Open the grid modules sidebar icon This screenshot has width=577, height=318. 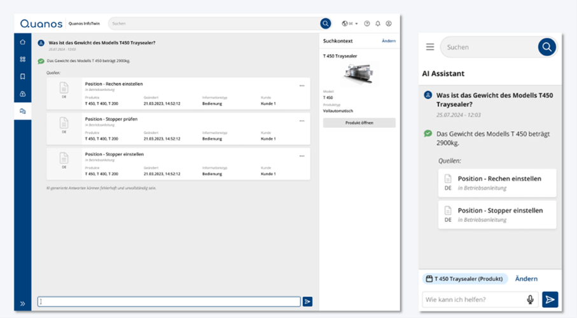point(22,59)
